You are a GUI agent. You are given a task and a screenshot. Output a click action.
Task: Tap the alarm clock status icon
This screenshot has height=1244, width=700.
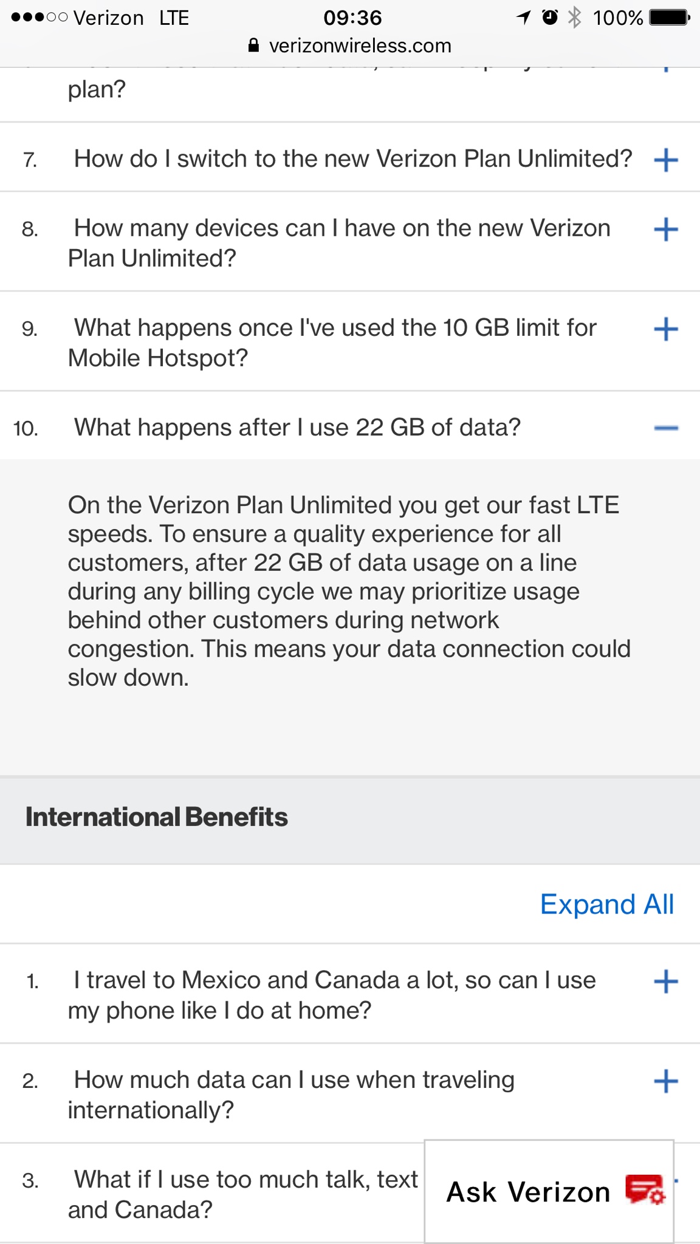549,18
